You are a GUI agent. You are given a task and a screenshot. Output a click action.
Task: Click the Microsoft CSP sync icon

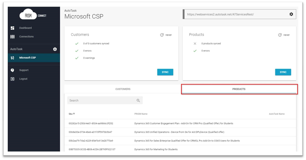click(x=13, y=58)
